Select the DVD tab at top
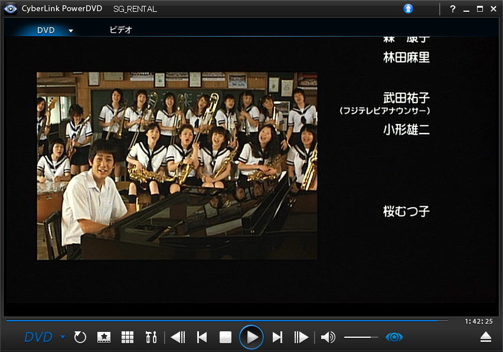This screenshot has height=352, width=503. click(x=46, y=30)
